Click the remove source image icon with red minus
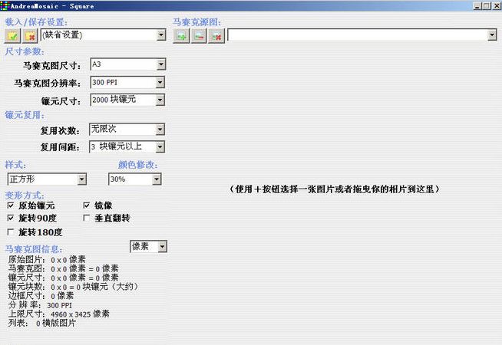 coord(199,35)
